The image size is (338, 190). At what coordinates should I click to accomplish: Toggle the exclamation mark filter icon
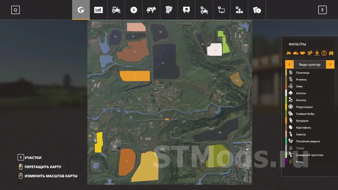click(x=324, y=53)
